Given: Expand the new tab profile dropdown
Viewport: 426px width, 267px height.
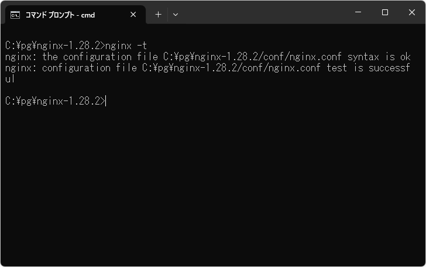Looking at the screenshot, I should pyautogui.click(x=176, y=15).
